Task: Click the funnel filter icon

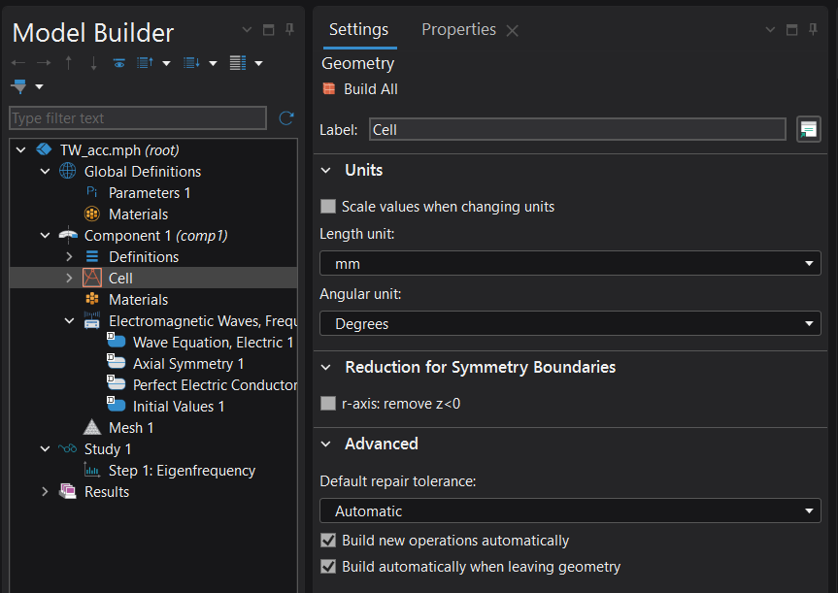Action: click(18, 87)
